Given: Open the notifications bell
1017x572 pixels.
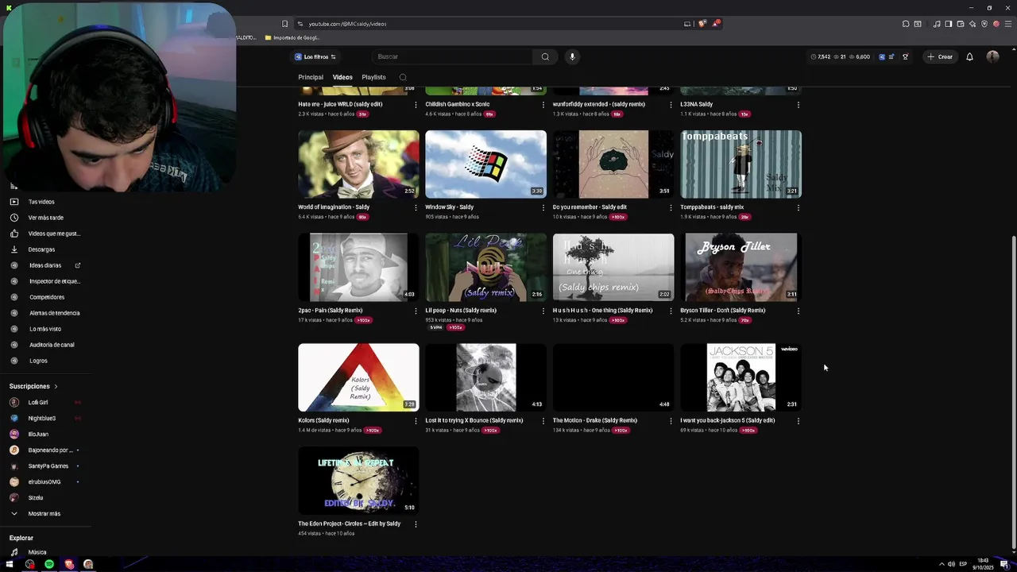Looking at the screenshot, I should tap(969, 56).
